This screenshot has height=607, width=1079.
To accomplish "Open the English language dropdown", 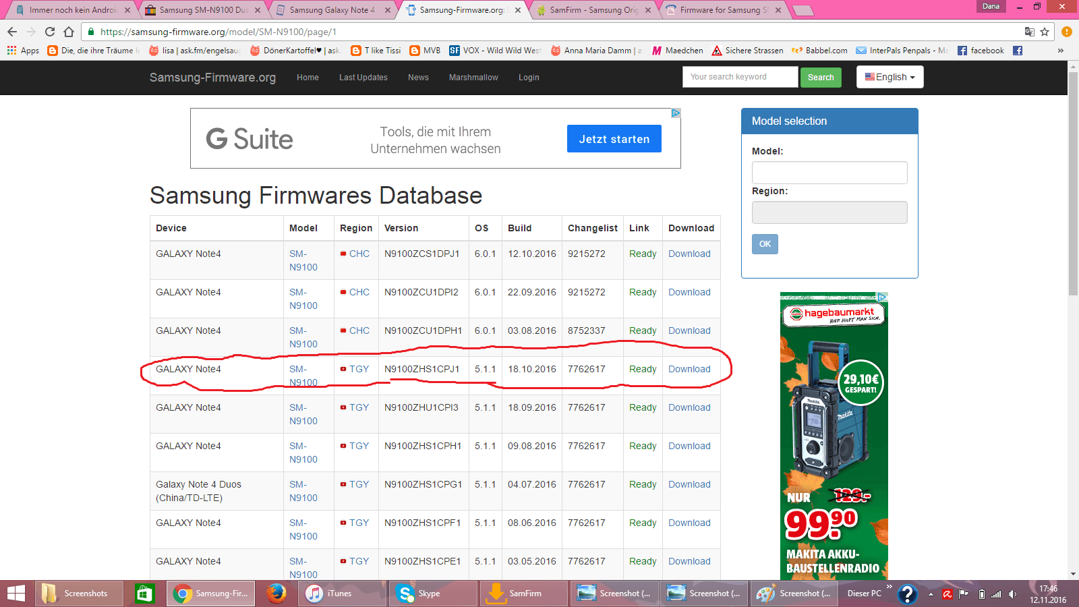I will pyautogui.click(x=890, y=77).
